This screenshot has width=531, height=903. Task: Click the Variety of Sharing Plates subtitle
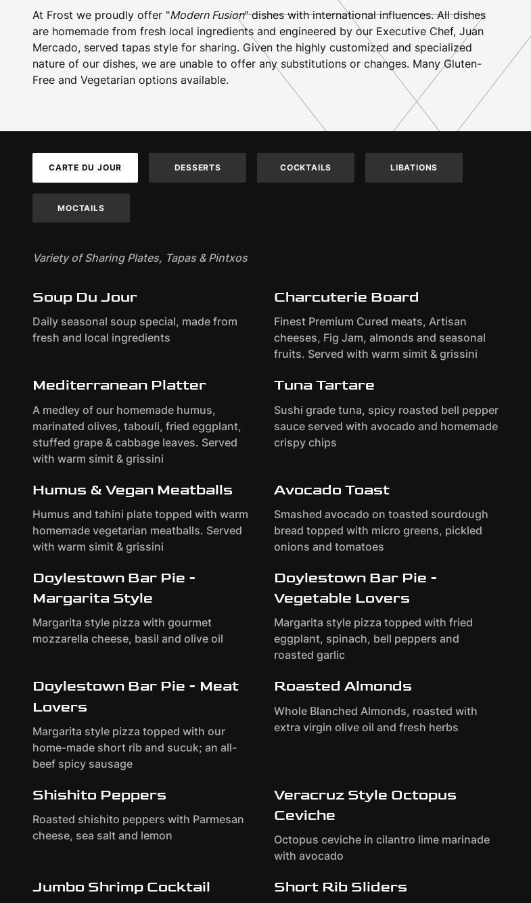pos(140,258)
